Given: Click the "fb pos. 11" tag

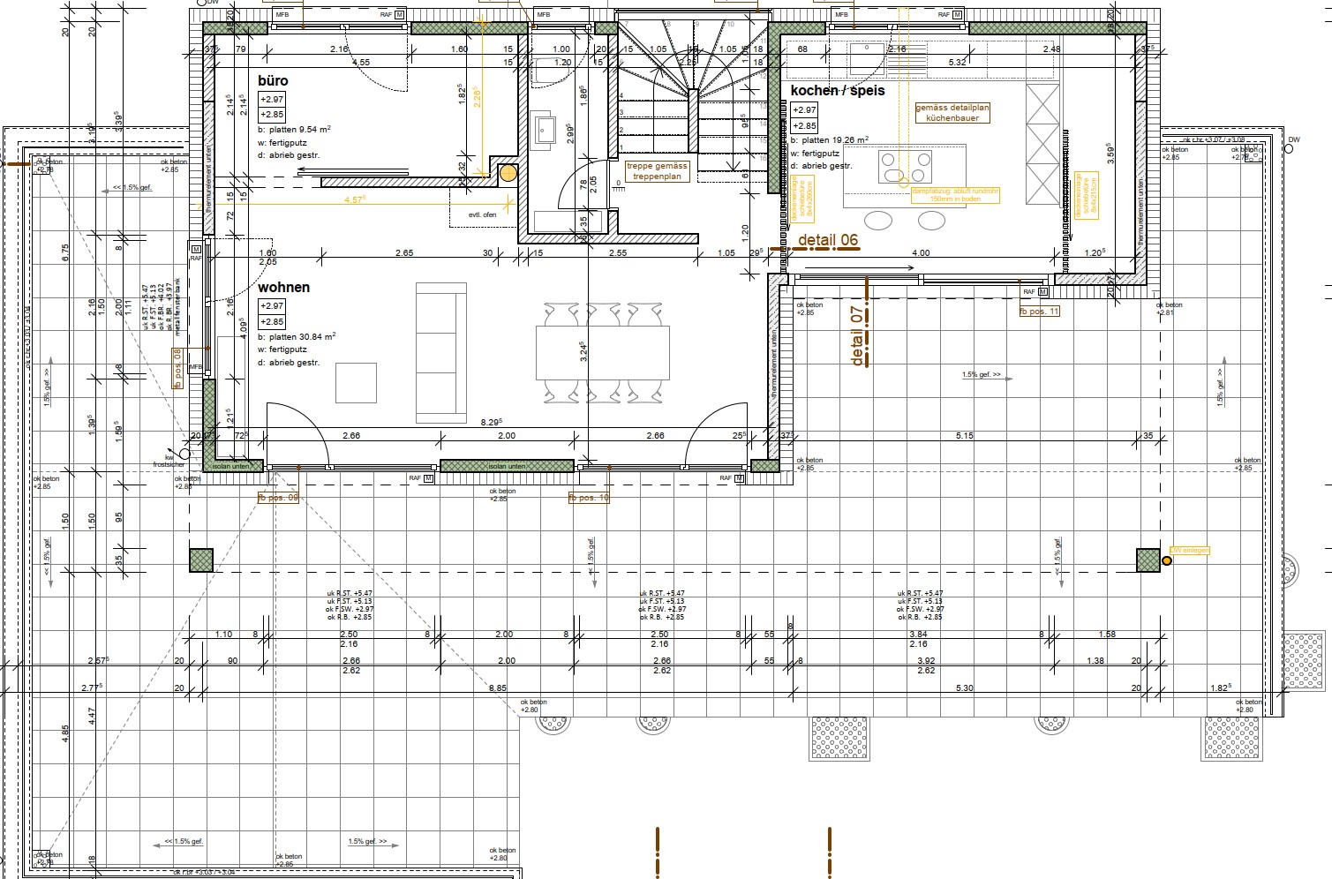Looking at the screenshot, I should tap(1039, 312).
